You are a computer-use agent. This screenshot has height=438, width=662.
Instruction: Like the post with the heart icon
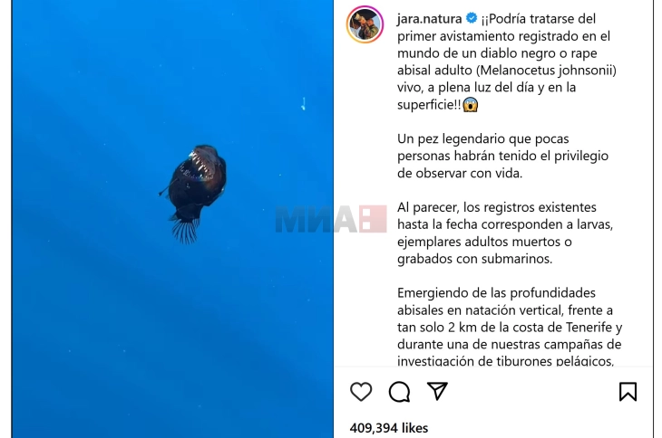coord(361,391)
